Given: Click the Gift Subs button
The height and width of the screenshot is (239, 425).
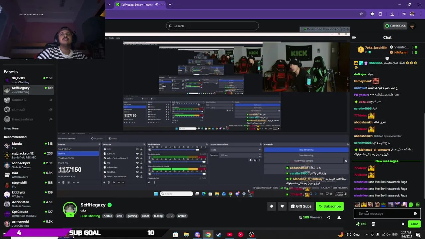Looking at the screenshot, I should point(301,206).
